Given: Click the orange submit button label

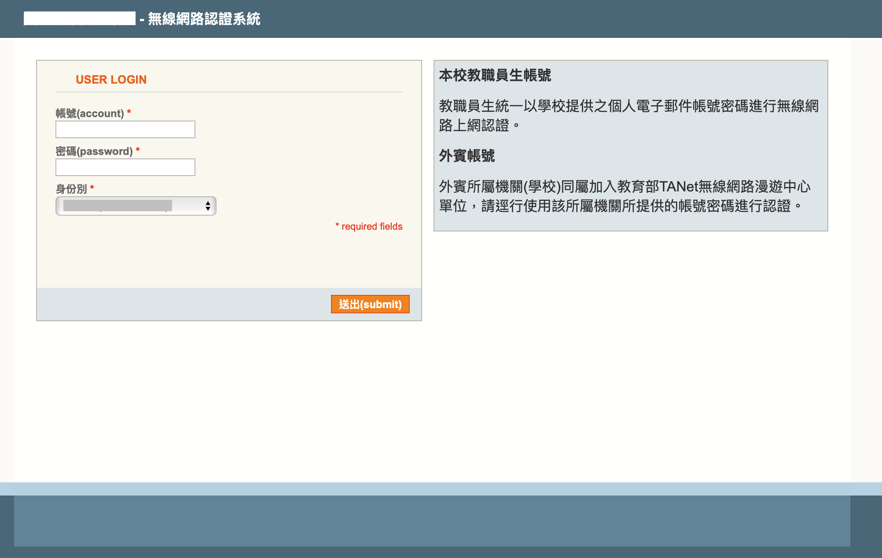Looking at the screenshot, I should [x=370, y=304].
